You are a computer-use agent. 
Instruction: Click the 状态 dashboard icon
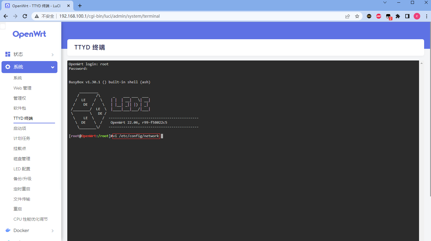tap(8, 54)
